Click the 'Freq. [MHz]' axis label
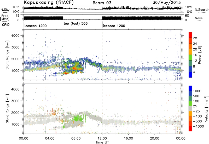This screenshot has height=144, width=209. [5, 18]
